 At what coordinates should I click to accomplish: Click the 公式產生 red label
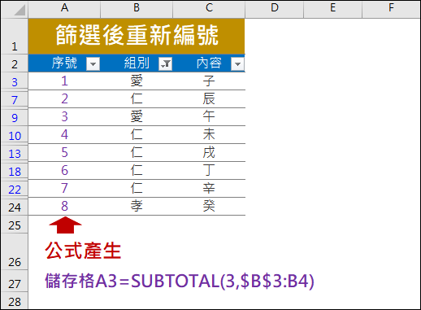83,251
